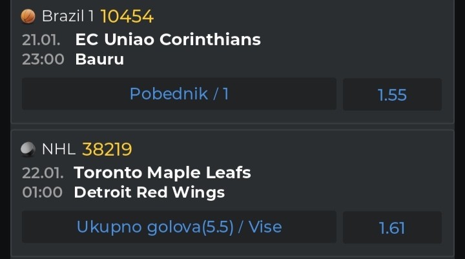Click the 23:00 kickoff time

[x=43, y=59]
